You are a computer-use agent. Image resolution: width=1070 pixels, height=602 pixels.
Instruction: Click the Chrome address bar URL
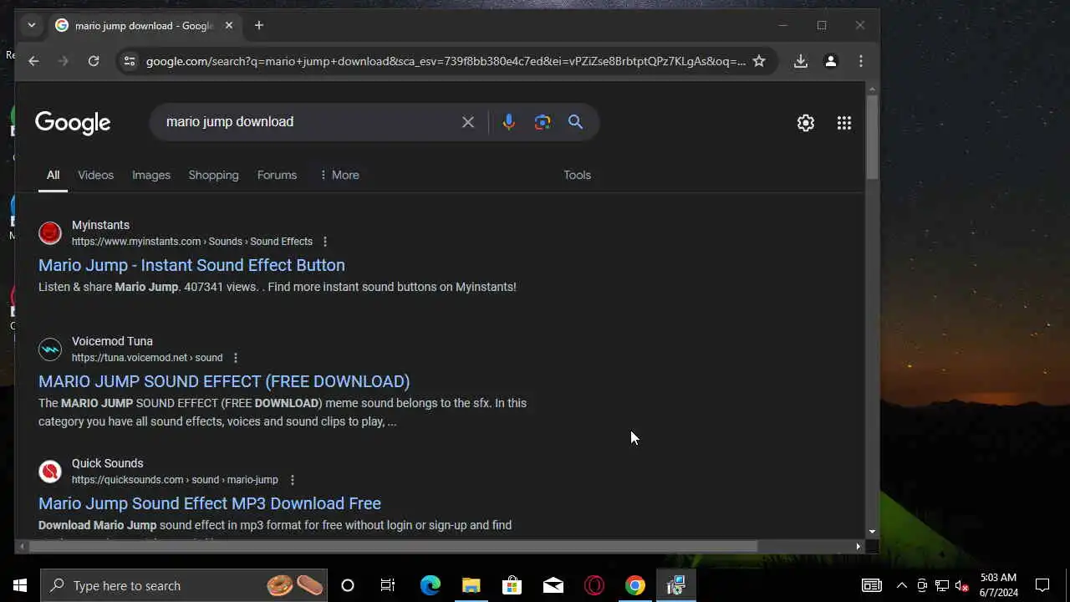(x=446, y=61)
